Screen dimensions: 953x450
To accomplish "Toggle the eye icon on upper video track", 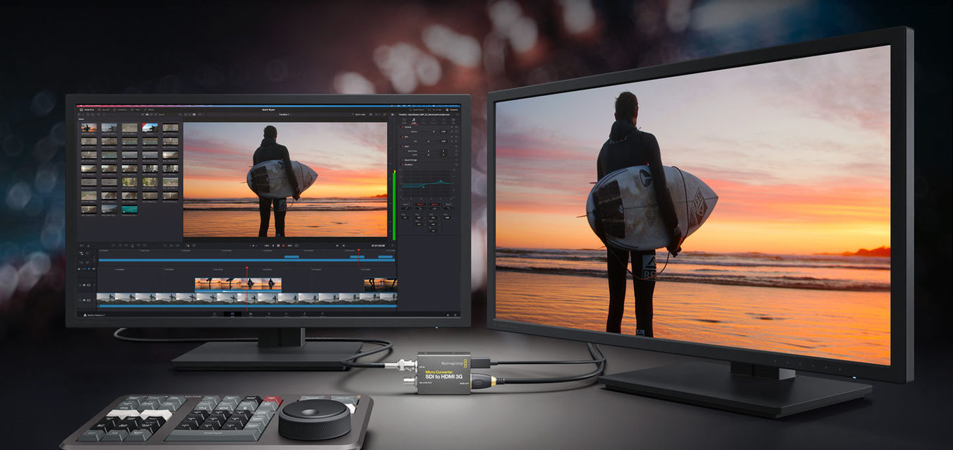I will tap(84, 285).
